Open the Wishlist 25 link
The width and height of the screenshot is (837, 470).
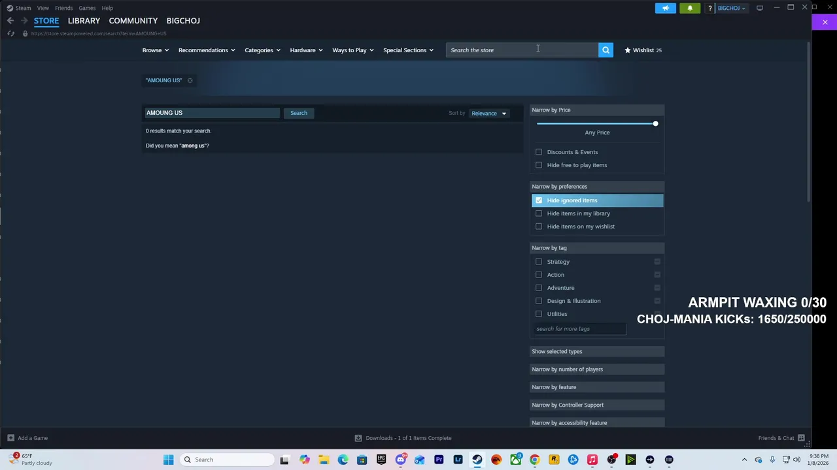(x=643, y=50)
